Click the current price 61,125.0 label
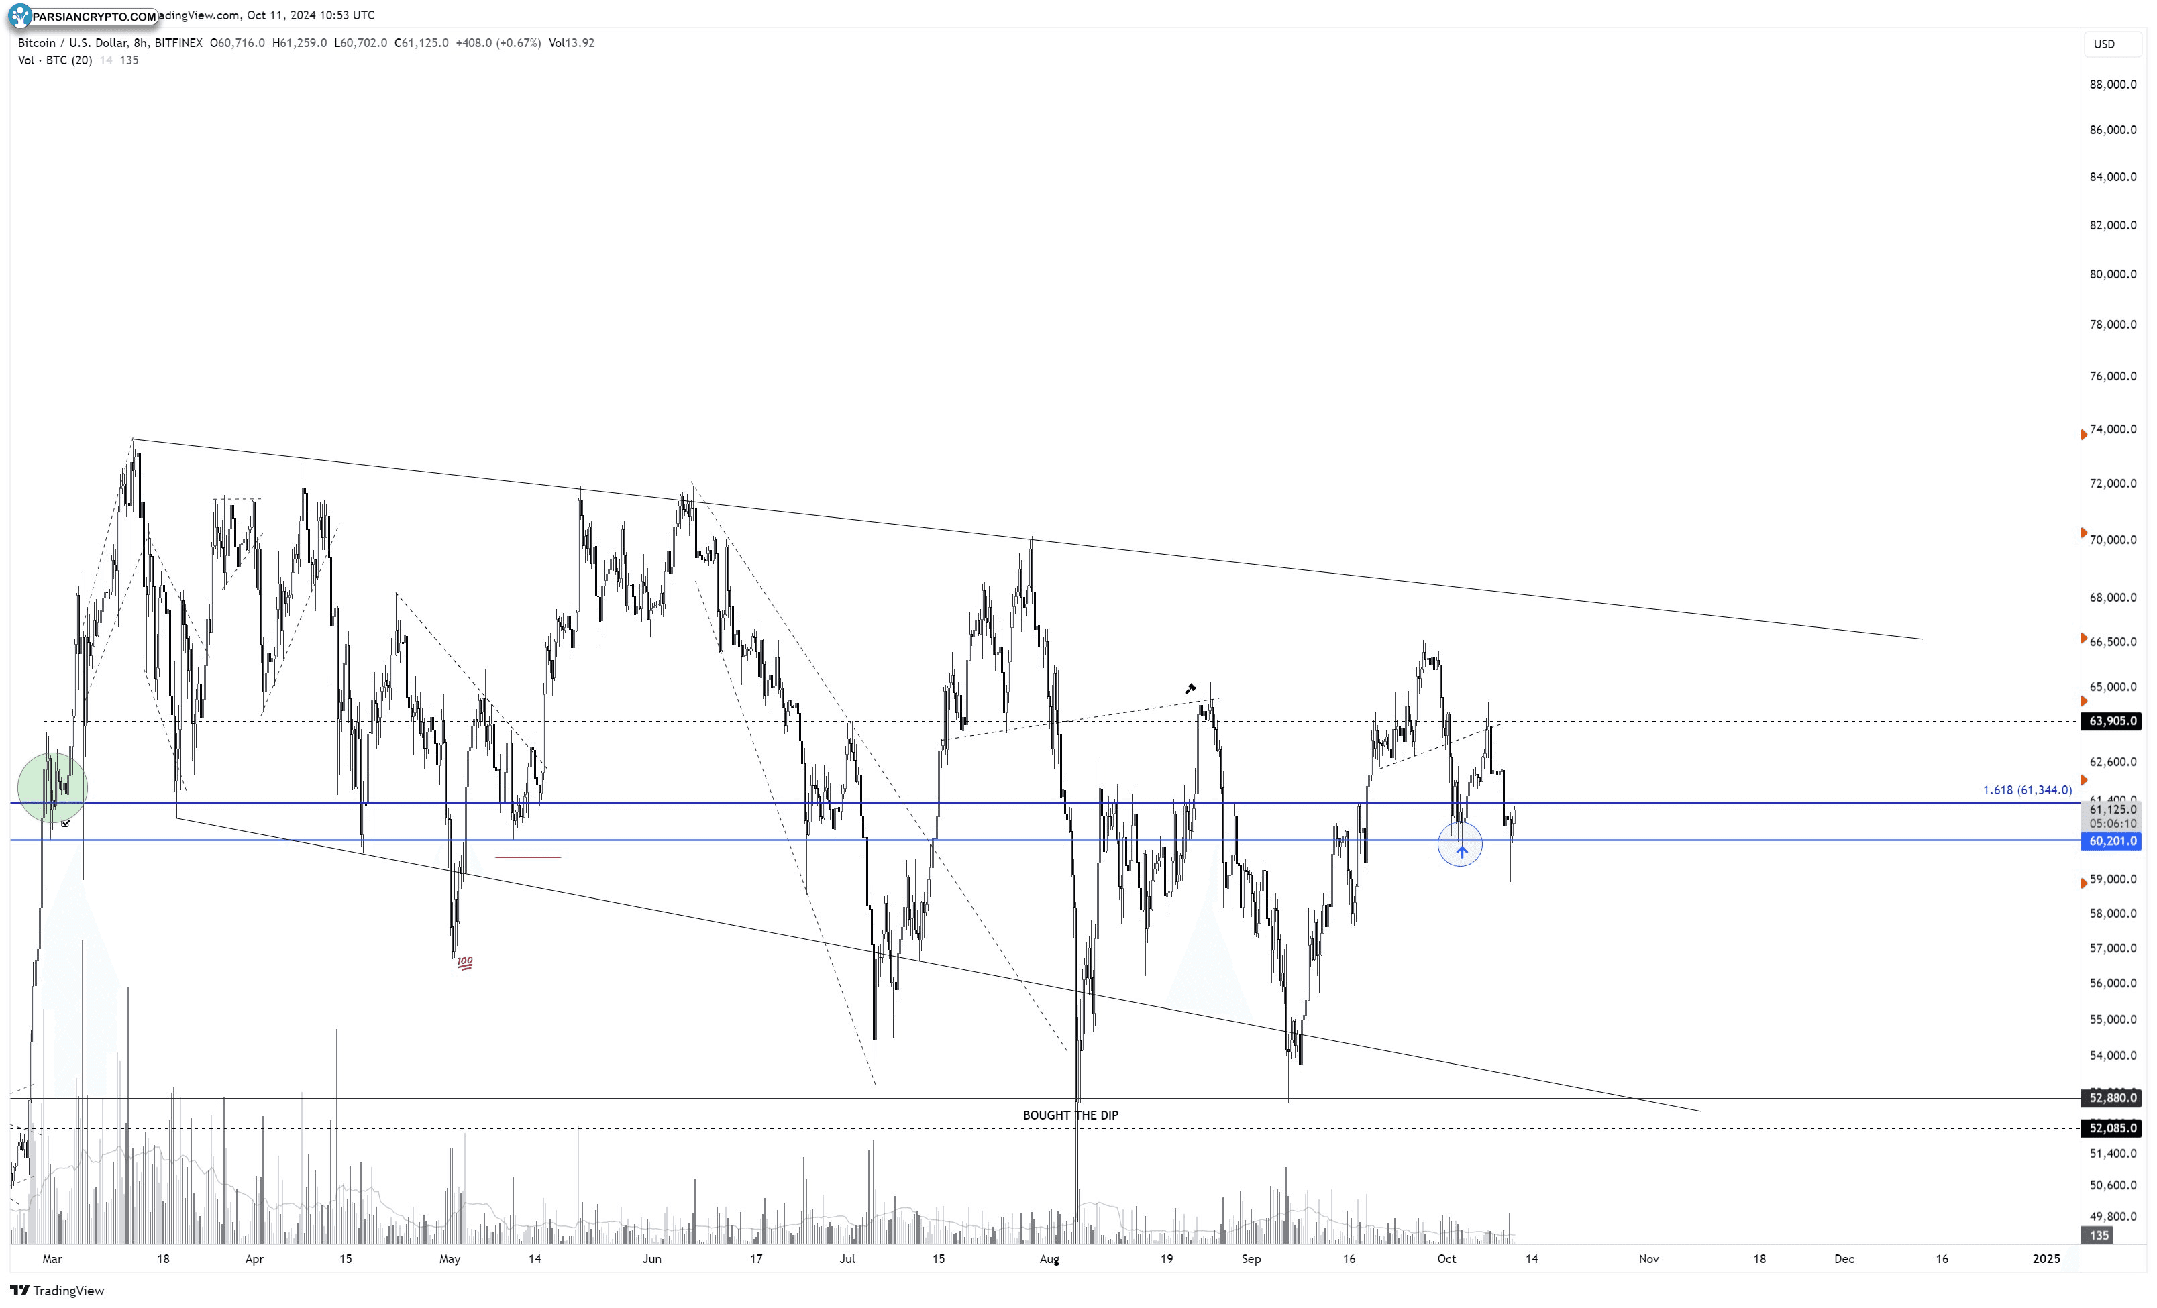Image resolution: width=2157 pixels, height=1308 pixels. [x=2112, y=810]
